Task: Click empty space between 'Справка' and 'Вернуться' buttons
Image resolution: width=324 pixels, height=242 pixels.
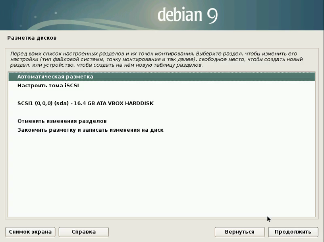Action: click(x=161, y=232)
